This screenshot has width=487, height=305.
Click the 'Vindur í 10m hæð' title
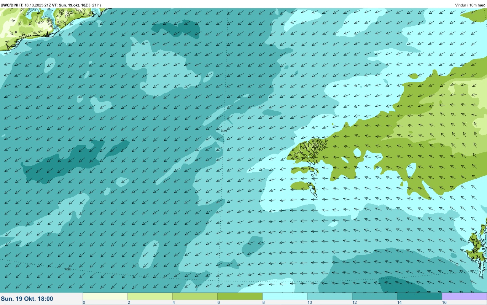(470, 5)
